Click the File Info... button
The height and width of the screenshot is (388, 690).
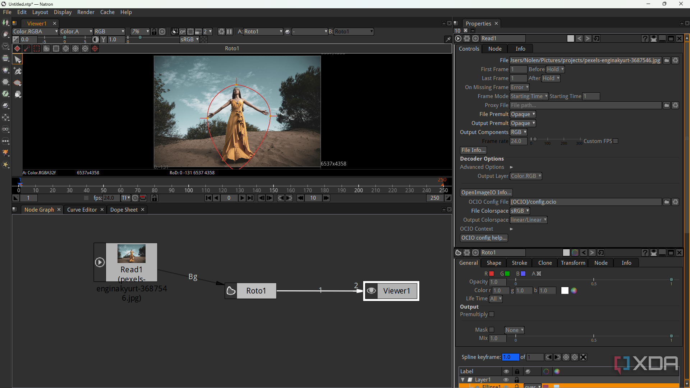[473, 150]
